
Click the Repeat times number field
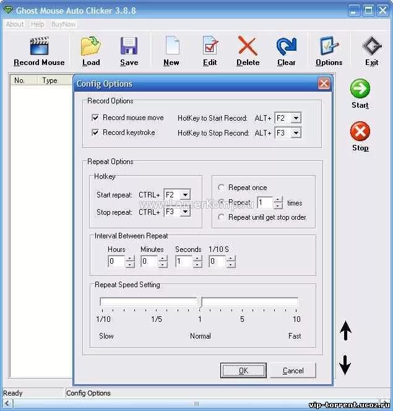[265, 202]
